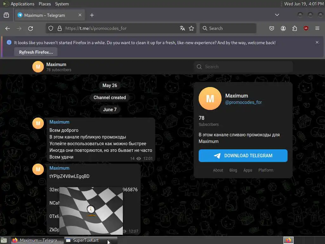
Task: Open the uBlock Origin extension icon
Action: point(306,28)
